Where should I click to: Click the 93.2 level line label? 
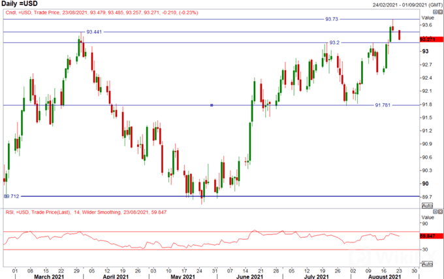tap(334, 42)
